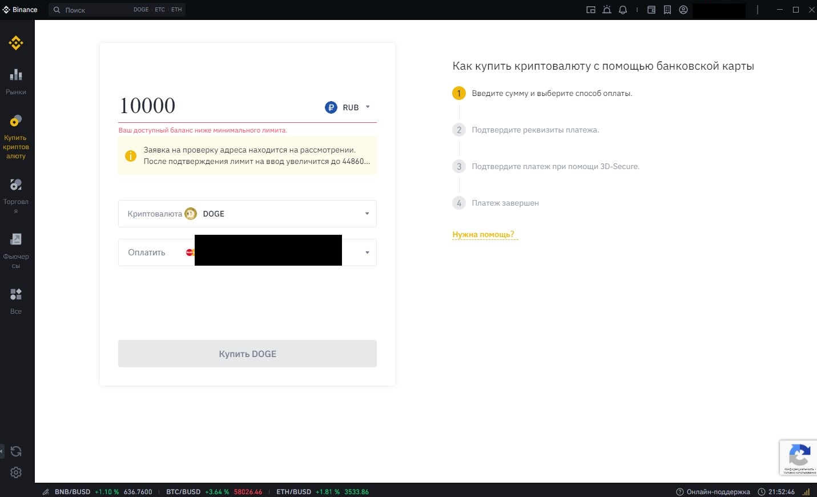This screenshot has width=817, height=497.
Task: Click the mini-window picture-in-picture icon
Action: [591, 10]
